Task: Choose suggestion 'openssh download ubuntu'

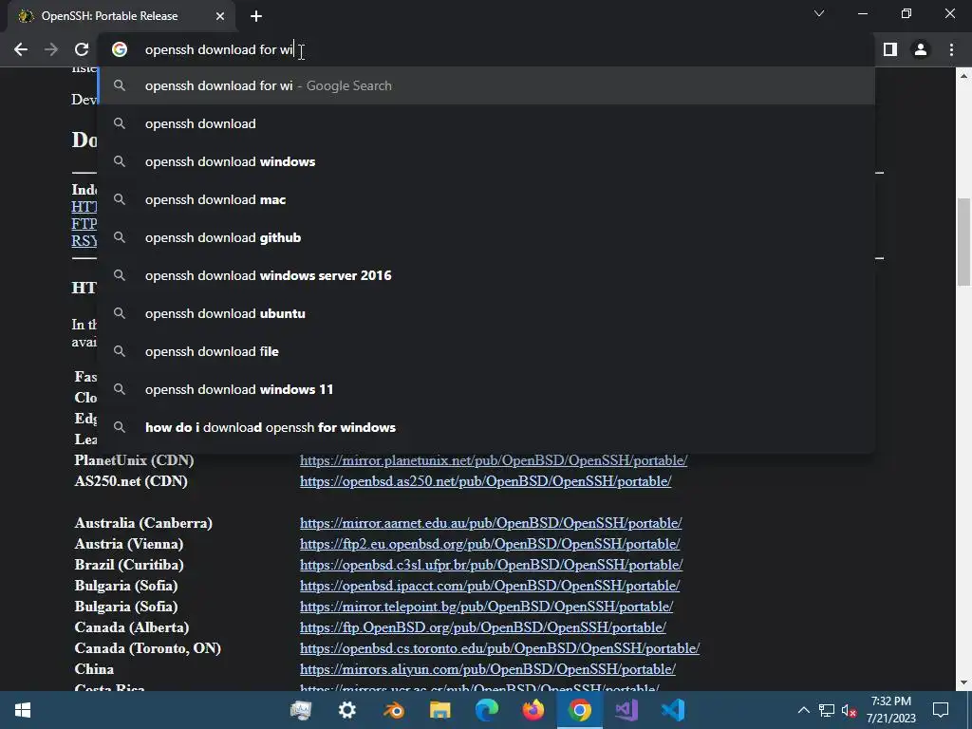Action: coord(487,313)
